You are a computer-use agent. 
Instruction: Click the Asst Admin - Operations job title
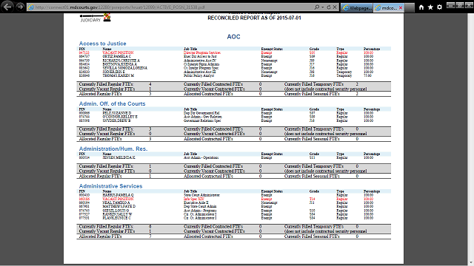pyautogui.click(x=201, y=157)
